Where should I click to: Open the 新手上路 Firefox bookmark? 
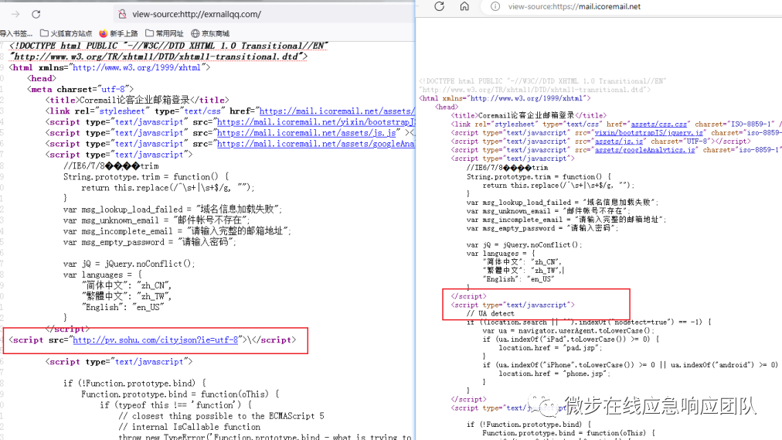118,33
